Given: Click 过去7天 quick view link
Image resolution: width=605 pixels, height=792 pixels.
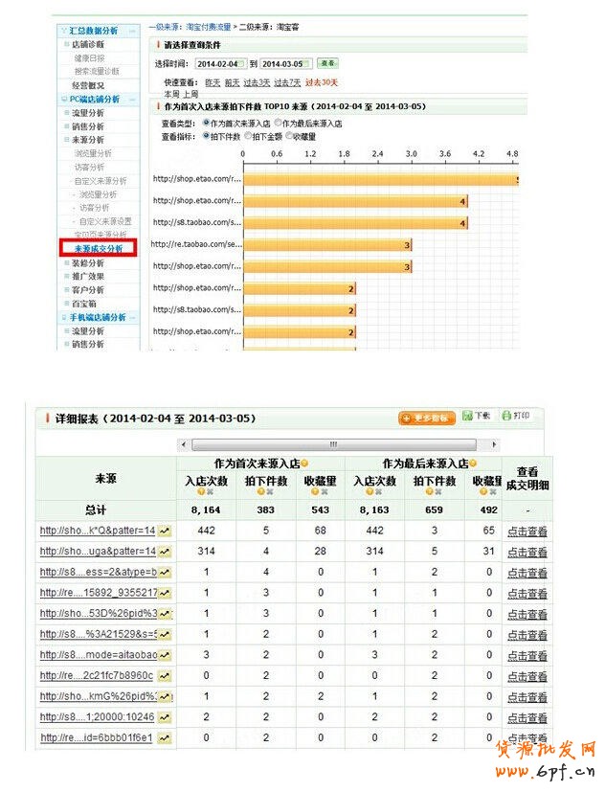Looking at the screenshot, I should click(288, 83).
